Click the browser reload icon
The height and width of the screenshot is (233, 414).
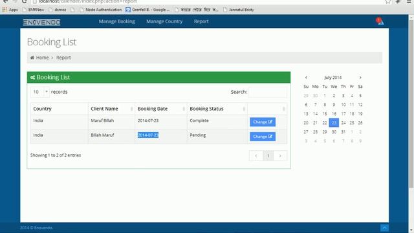[x=25, y=1]
